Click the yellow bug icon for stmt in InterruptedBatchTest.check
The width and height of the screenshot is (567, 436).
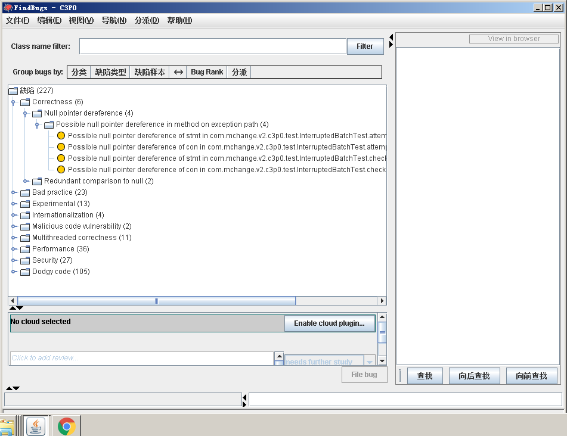coord(61,158)
